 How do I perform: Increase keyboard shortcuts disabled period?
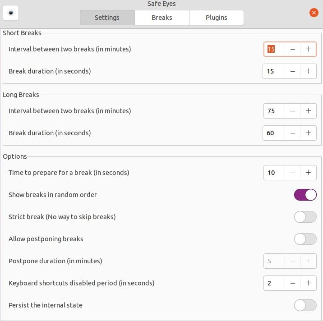point(308,283)
